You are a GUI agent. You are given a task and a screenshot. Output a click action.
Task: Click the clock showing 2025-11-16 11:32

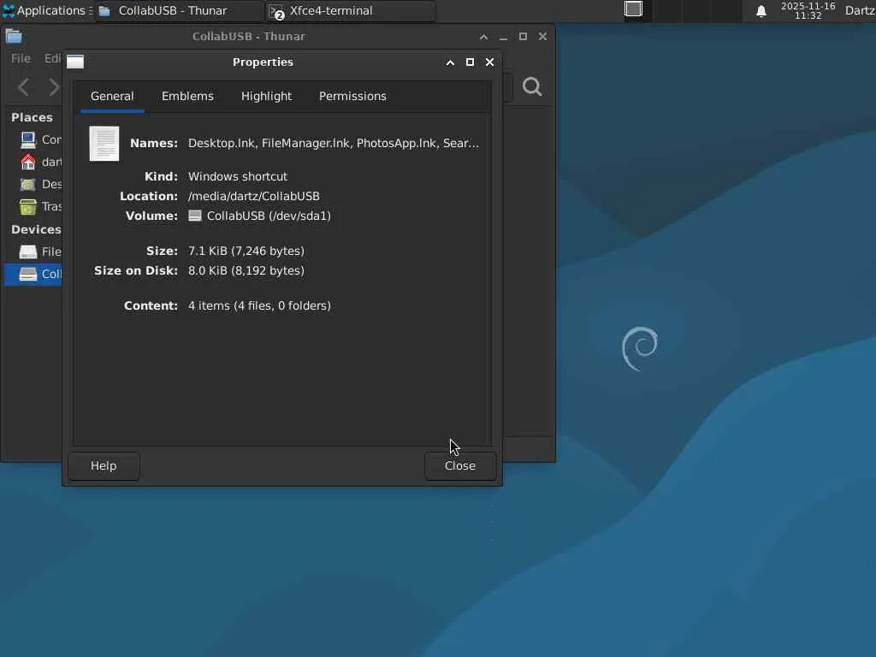808,10
